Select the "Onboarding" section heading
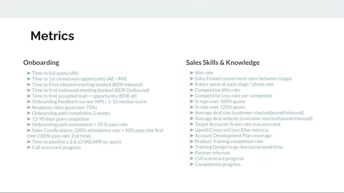Image resolution: width=344 pixels, height=193 pixels. click(x=41, y=62)
